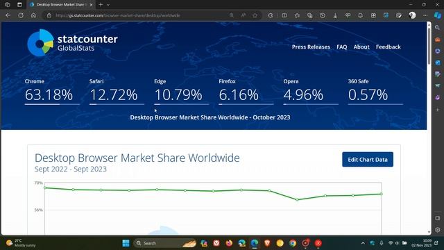This screenshot has width=444, height=250.
Task: Open Feedback link in header
Action: (x=388, y=47)
